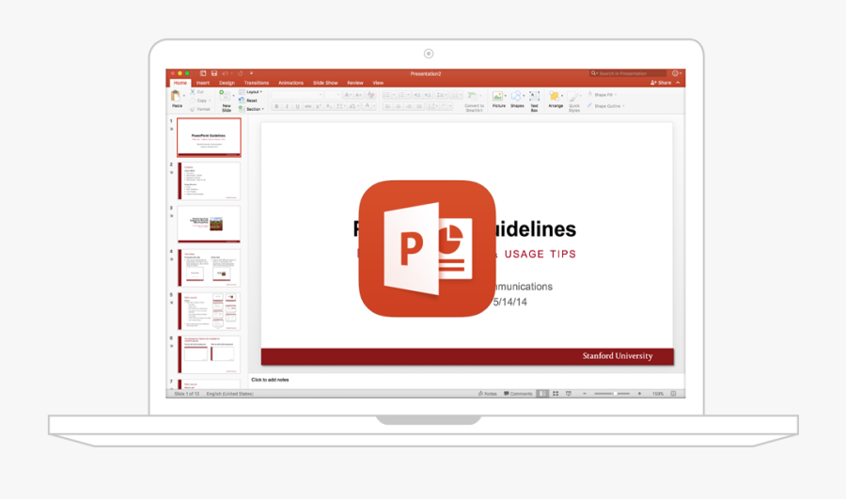Decrease font size with smaller A
The image size is (846, 499).
click(358, 95)
